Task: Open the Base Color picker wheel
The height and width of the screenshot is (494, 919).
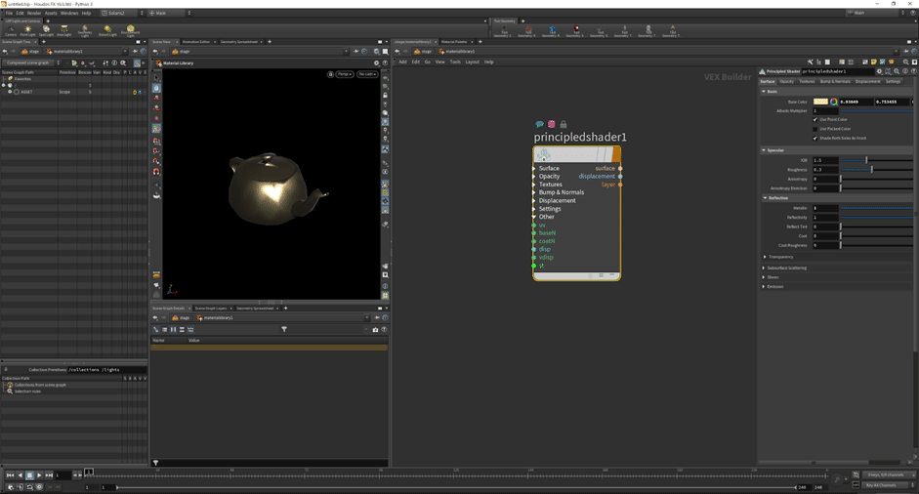Action: tap(833, 102)
